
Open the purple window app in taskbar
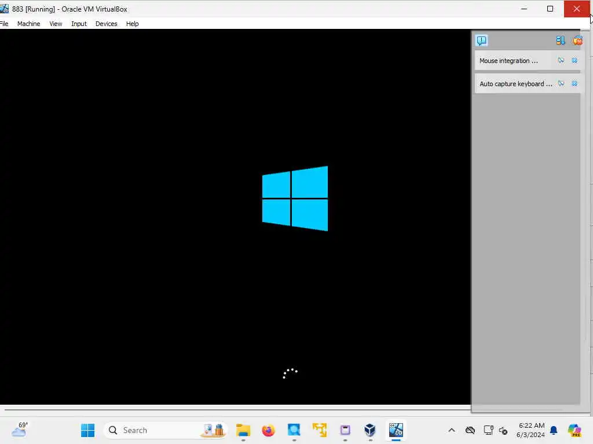(345, 430)
